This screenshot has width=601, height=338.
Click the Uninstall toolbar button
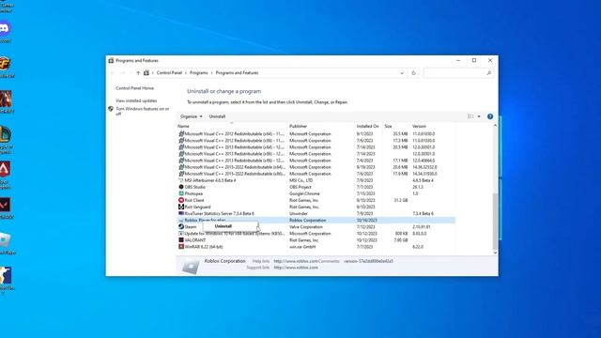217,116
